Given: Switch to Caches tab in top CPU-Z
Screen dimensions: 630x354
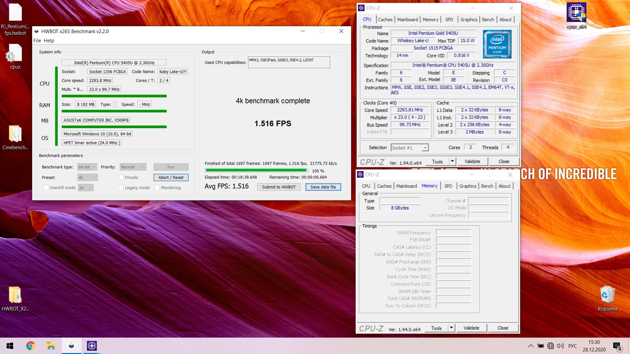Looking at the screenshot, I should (x=385, y=20).
